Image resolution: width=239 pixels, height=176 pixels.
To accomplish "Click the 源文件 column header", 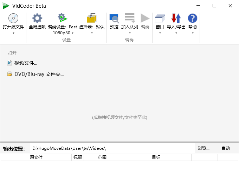I will [x=36, y=157].
